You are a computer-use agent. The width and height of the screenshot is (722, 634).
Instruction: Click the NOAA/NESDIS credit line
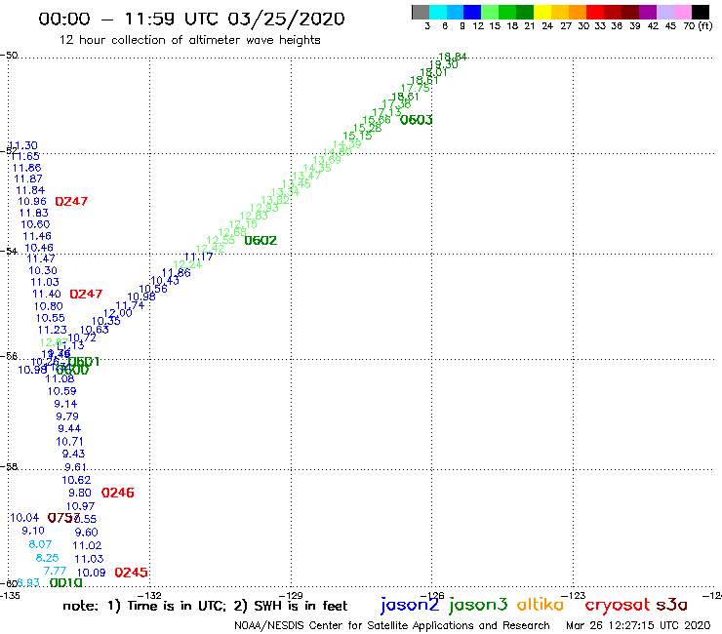point(392,625)
